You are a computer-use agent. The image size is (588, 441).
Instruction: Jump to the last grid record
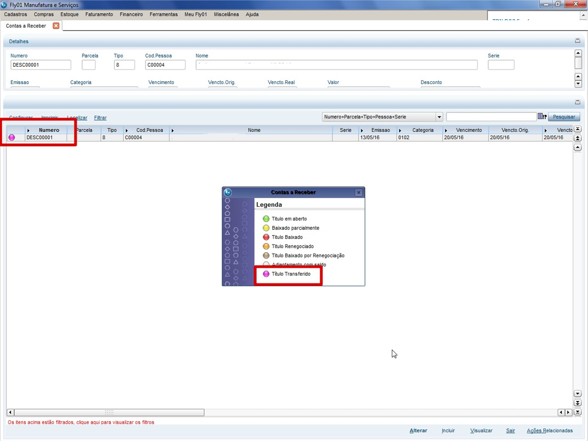(578, 412)
